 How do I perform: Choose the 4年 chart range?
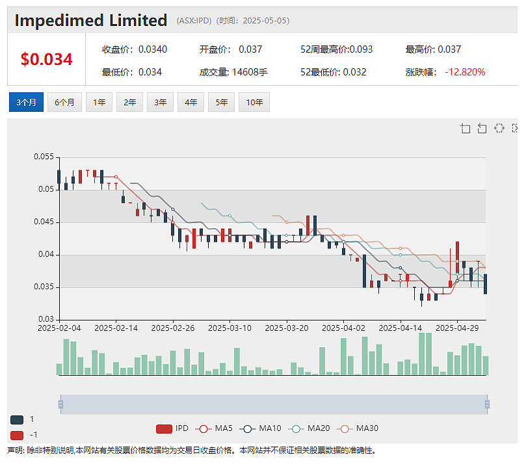191,102
